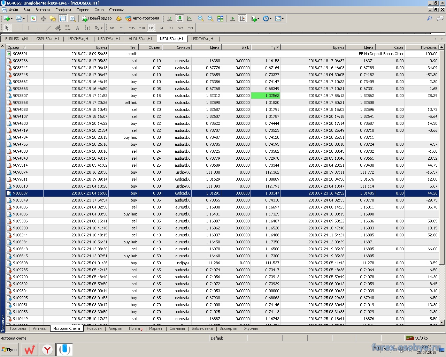Viewport: 446px width, 357px height.
Task: Open the new chart dropdown arrow
Action: (11, 18)
